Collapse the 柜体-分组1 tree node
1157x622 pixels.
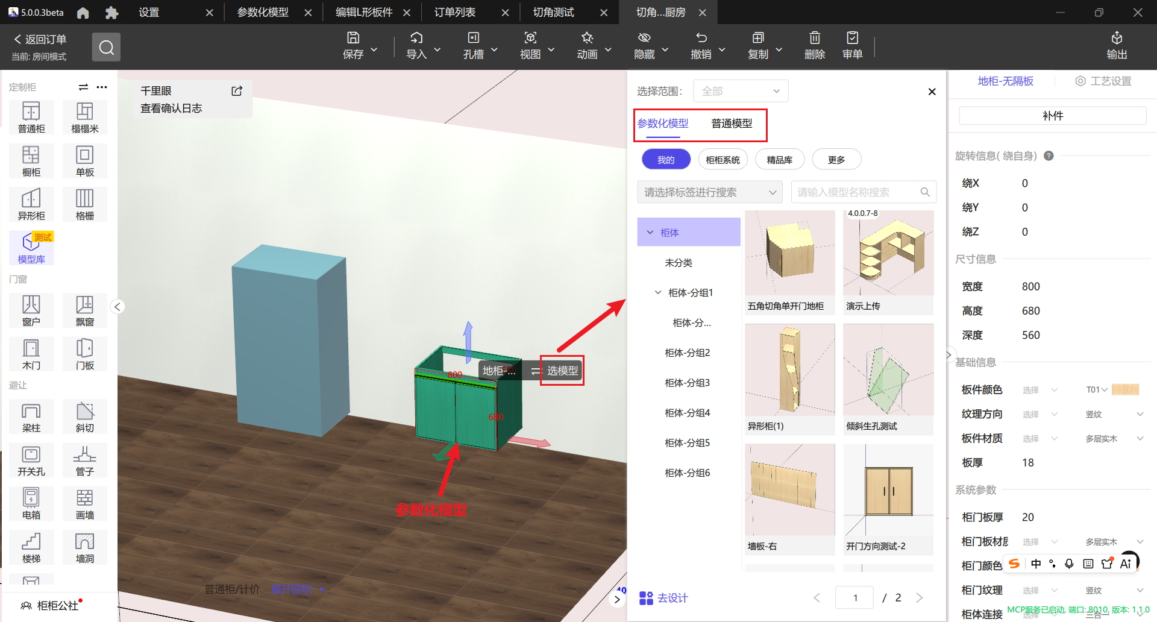click(x=658, y=292)
